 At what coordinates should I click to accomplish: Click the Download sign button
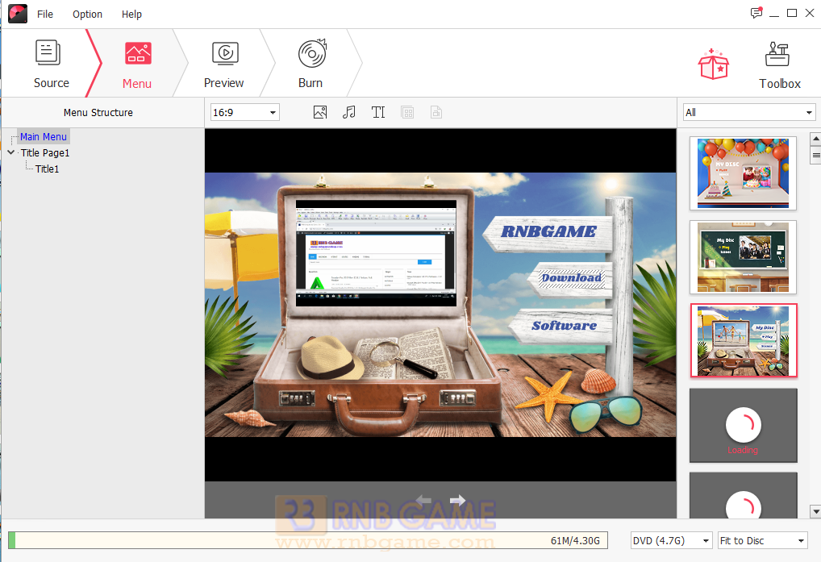[x=572, y=278]
